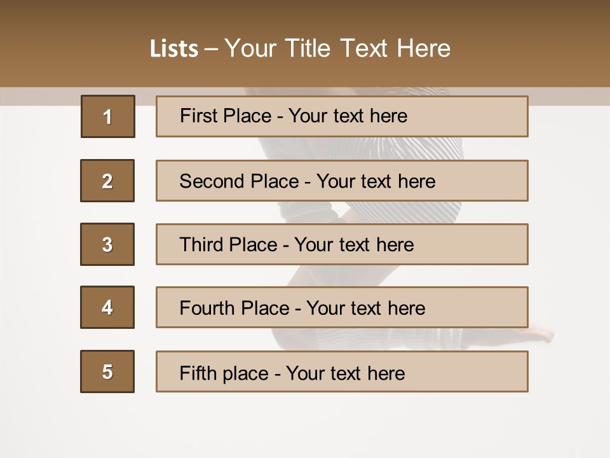Select the number 4 box
610x458 pixels.
pyautogui.click(x=107, y=307)
